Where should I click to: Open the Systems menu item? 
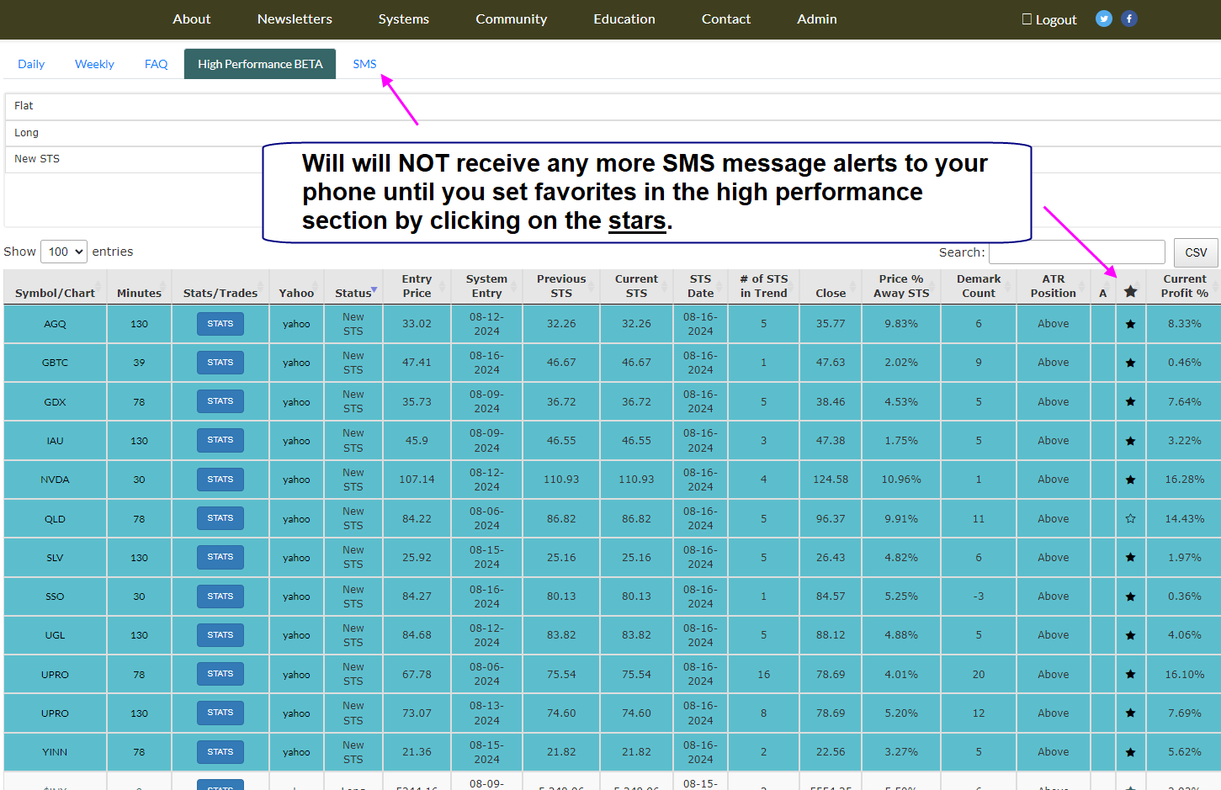tap(403, 19)
